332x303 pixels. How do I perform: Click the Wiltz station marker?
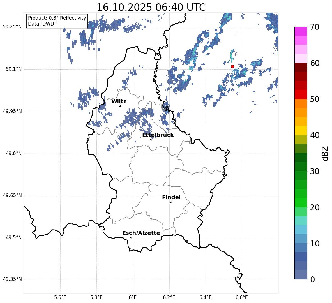click(x=120, y=106)
